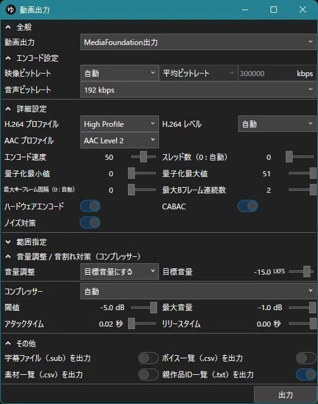The height and width of the screenshot is (404, 318).
Task: Click the 出力 button
Action: pos(285,394)
